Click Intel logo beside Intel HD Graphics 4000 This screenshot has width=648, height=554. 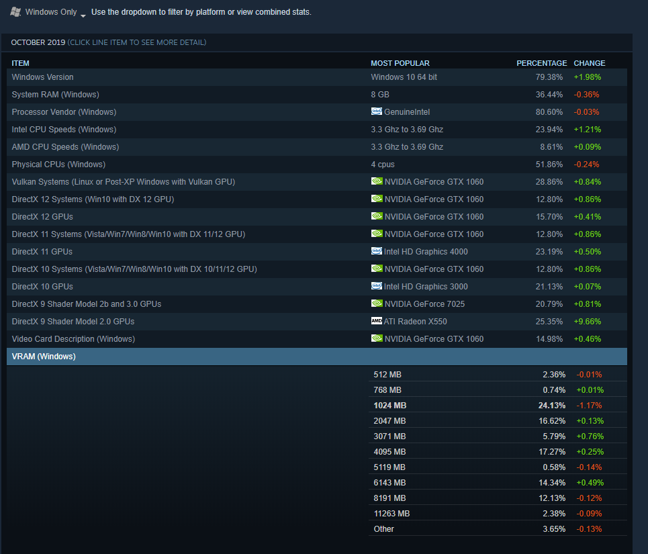click(x=377, y=250)
